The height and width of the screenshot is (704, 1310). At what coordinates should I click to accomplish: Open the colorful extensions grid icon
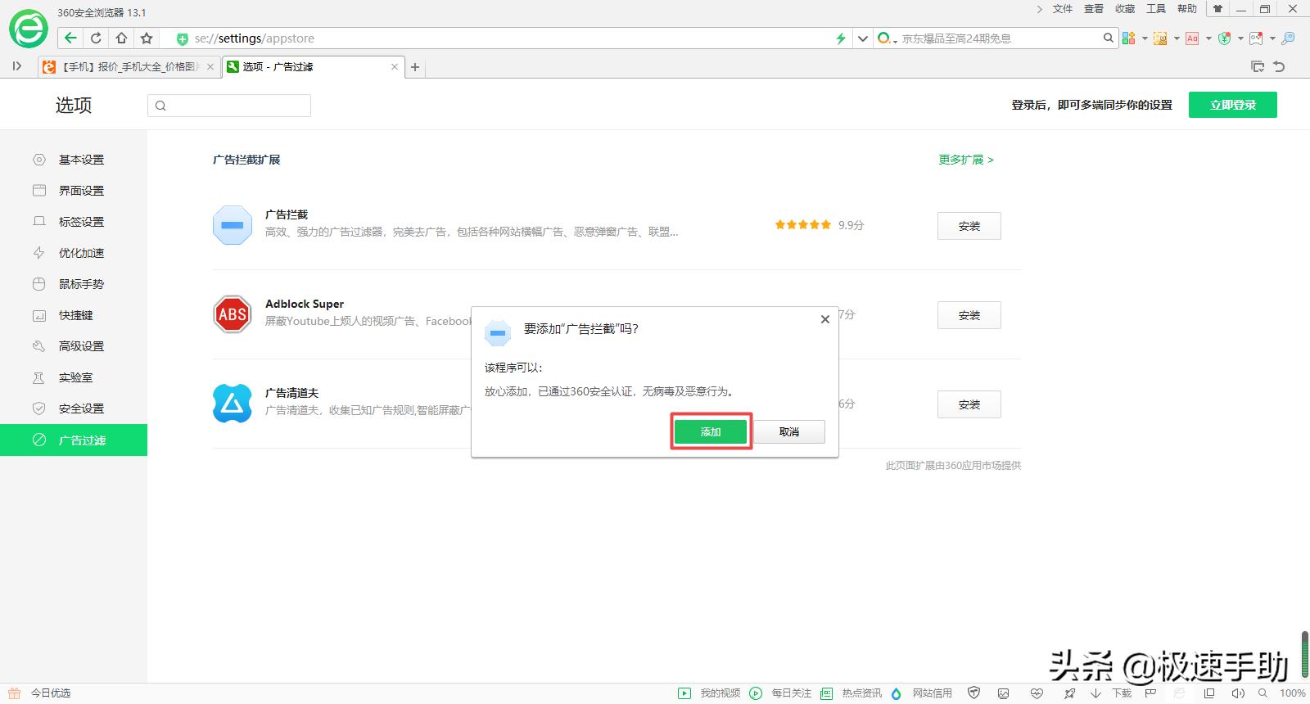pyautogui.click(x=1128, y=38)
